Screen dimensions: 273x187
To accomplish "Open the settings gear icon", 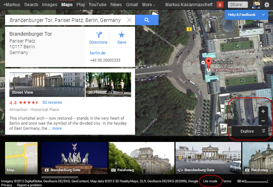I will 266,5.
